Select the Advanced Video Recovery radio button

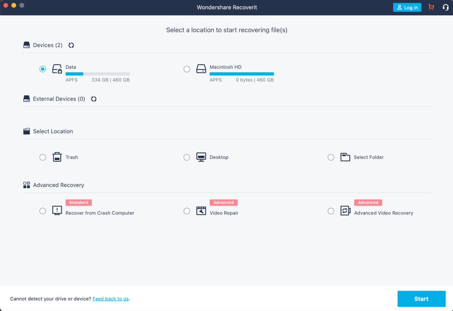coord(331,211)
